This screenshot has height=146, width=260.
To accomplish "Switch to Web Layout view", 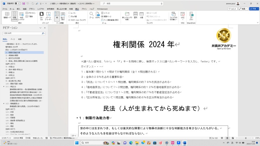I will (21, 16).
